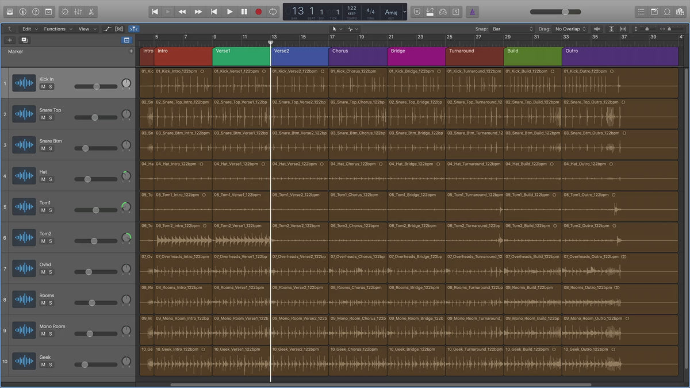Open the Snap dropdown set to Bar

tap(512, 29)
